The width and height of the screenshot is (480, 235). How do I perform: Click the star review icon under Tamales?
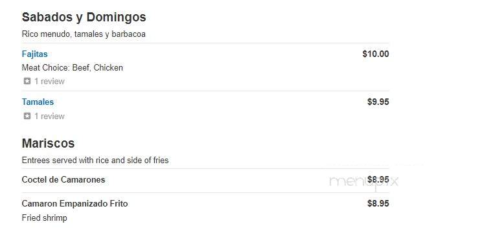click(x=27, y=116)
